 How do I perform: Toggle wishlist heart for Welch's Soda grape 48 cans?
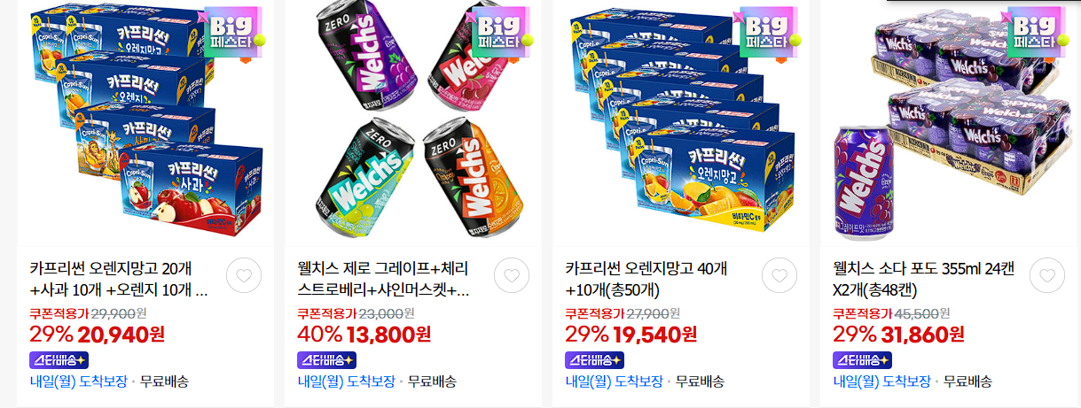pyautogui.click(x=1047, y=276)
